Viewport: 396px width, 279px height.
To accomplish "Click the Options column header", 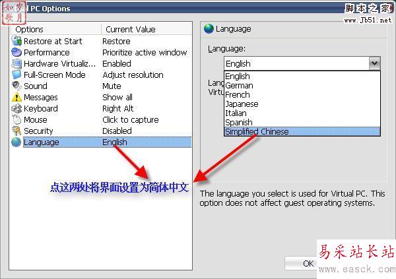I will click(56, 29).
